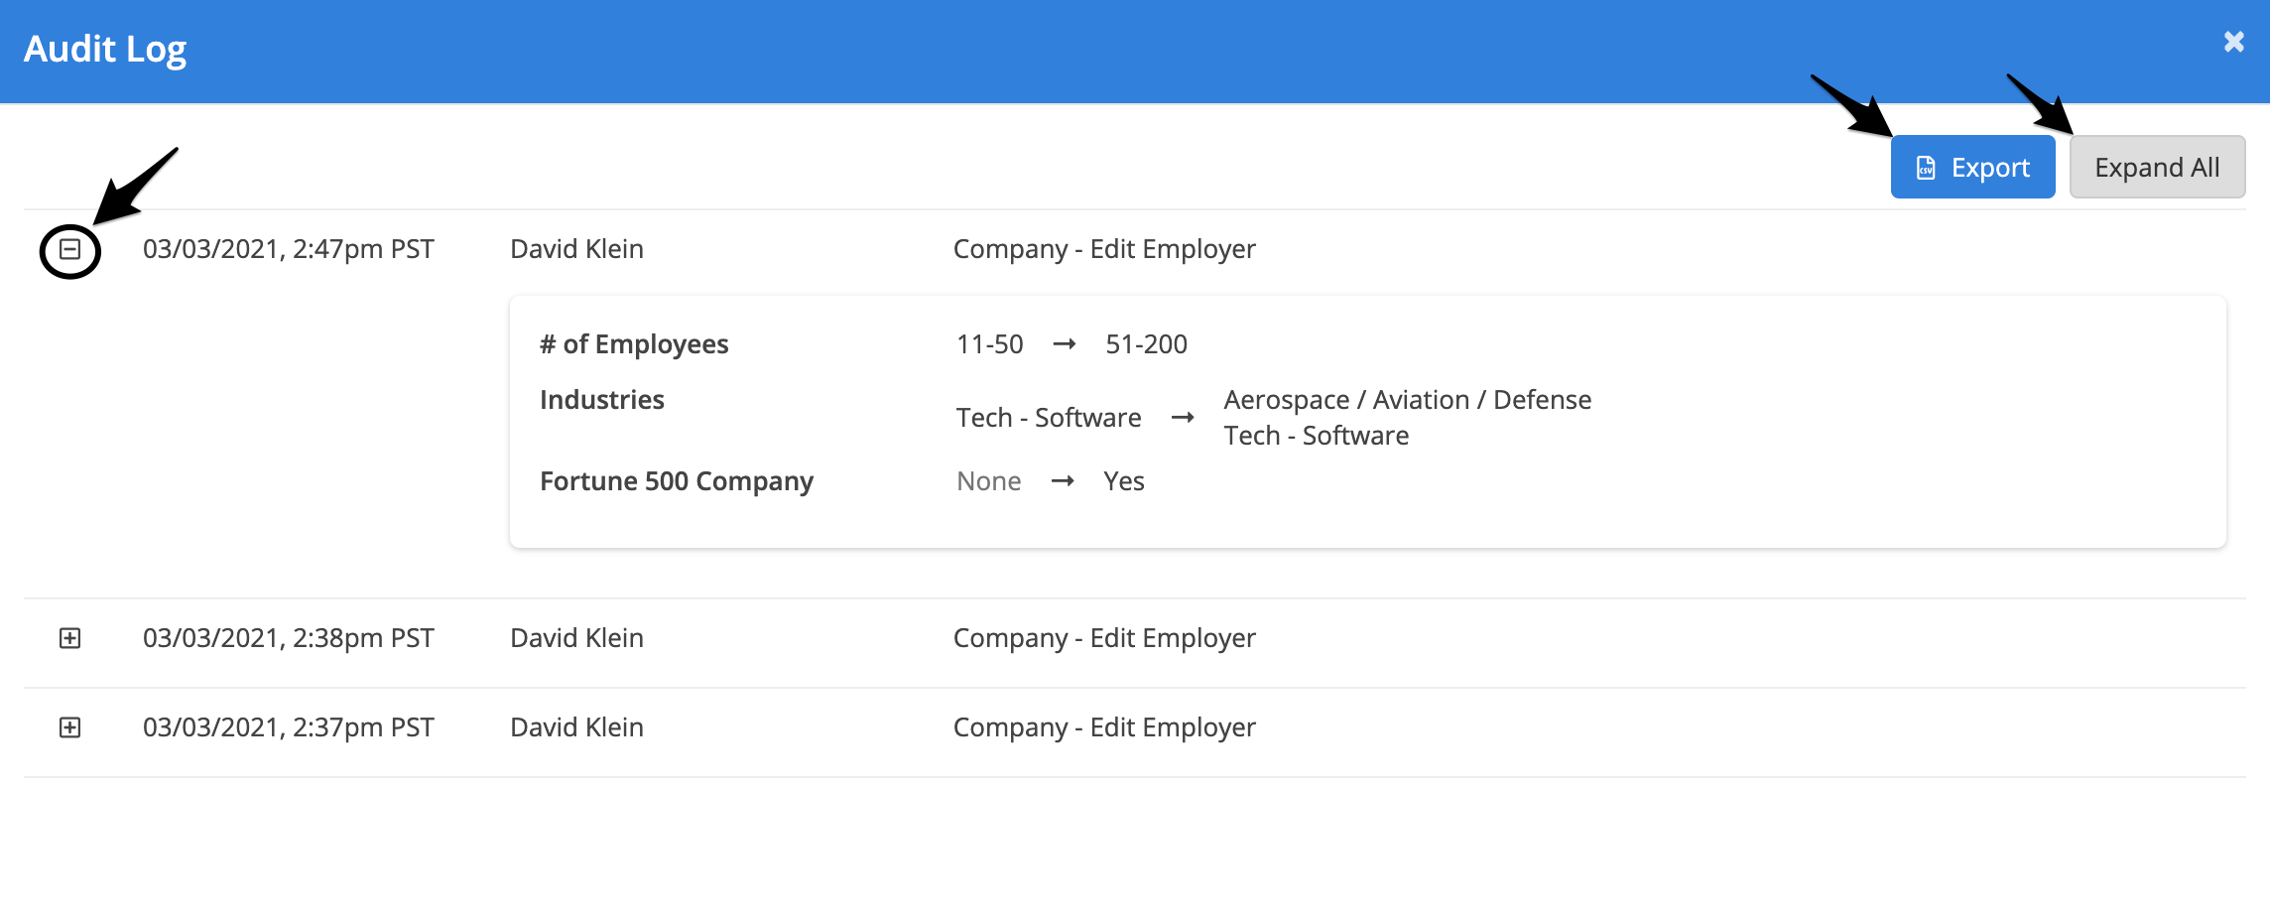The width and height of the screenshot is (2270, 919).
Task: Click Aerospace / Aviation / Defense value
Action: point(1407,400)
